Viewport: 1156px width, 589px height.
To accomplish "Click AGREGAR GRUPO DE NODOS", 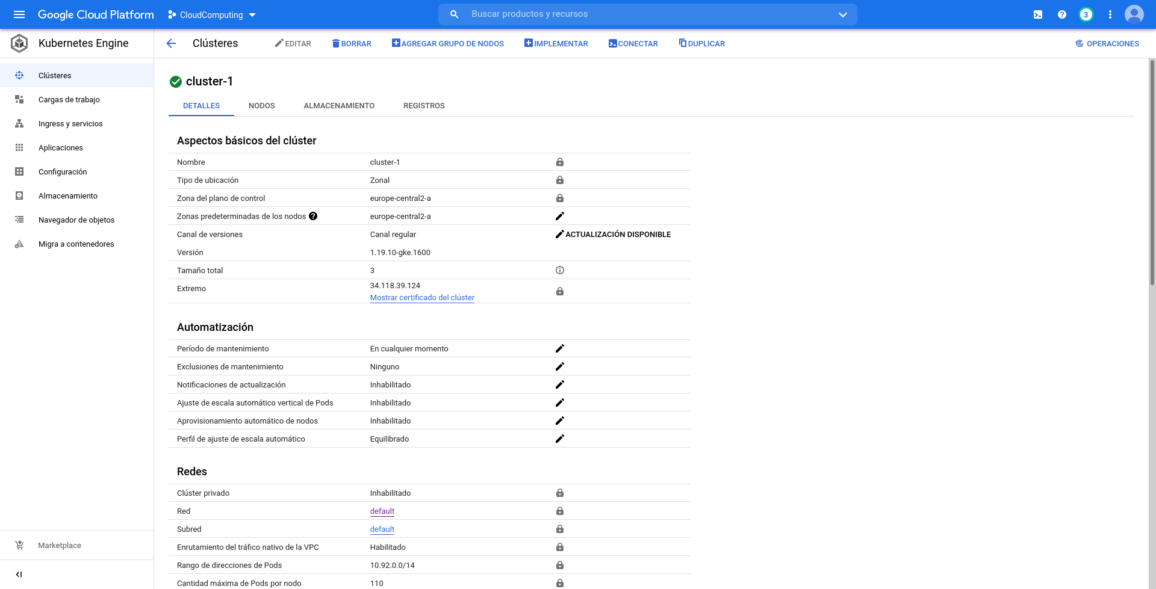I will (x=448, y=43).
